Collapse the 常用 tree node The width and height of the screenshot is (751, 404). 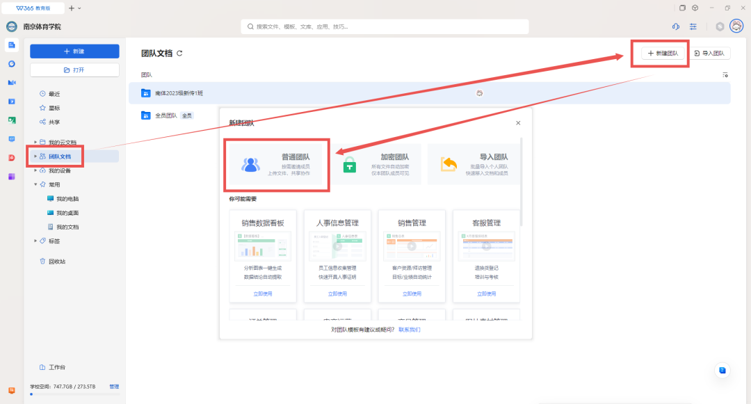coord(35,184)
